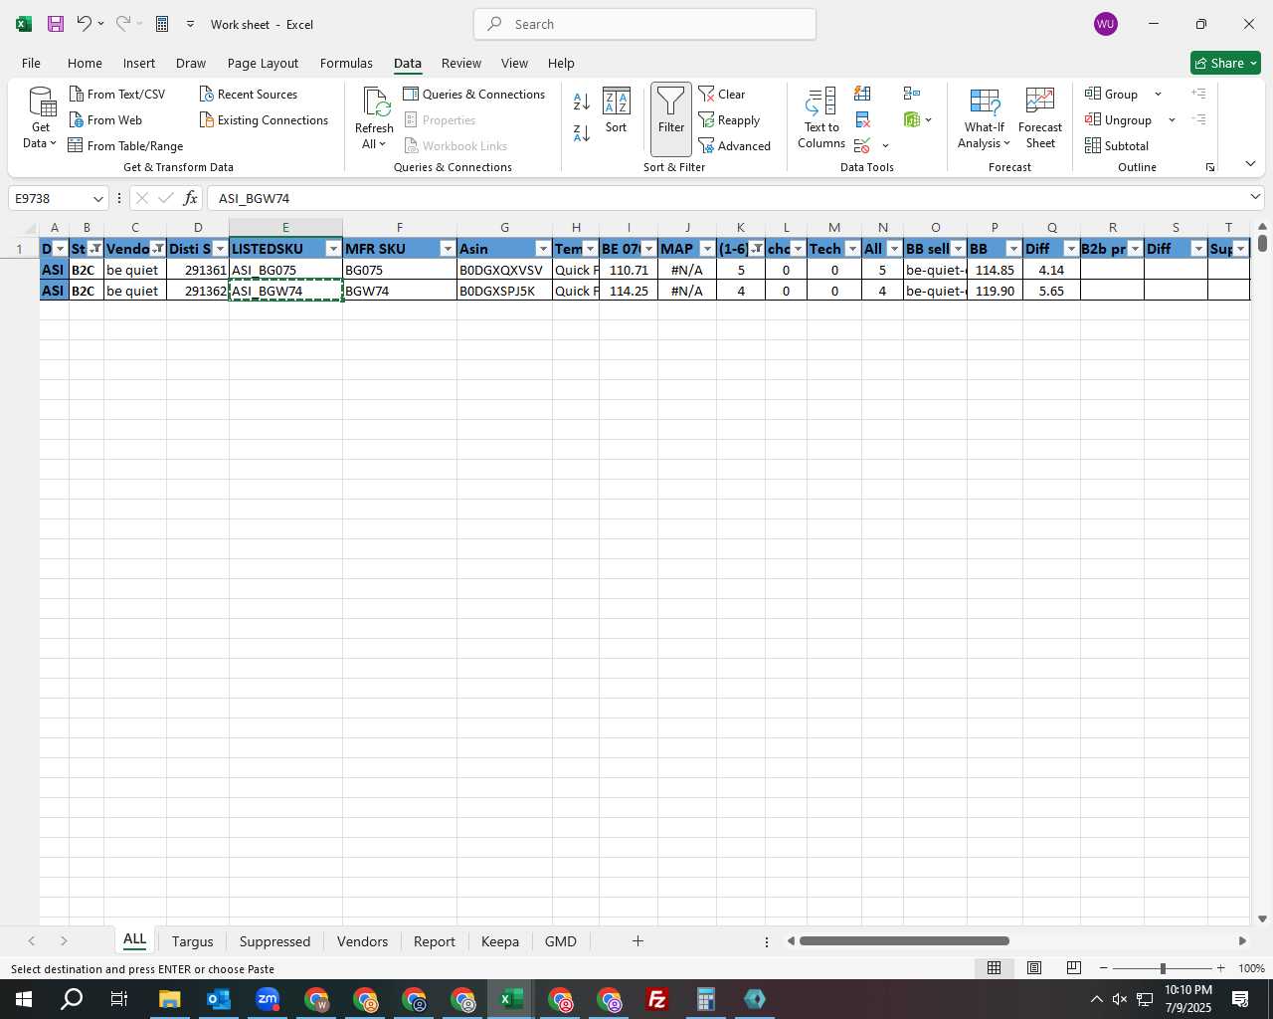This screenshot has width=1273, height=1019.
Task: Open Outlook from the taskbar
Action: [219, 999]
